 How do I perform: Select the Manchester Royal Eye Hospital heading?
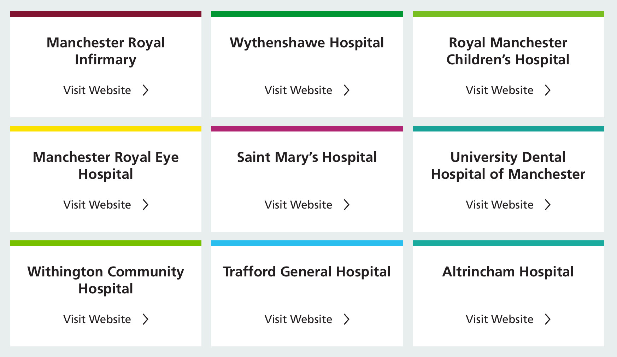(106, 165)
